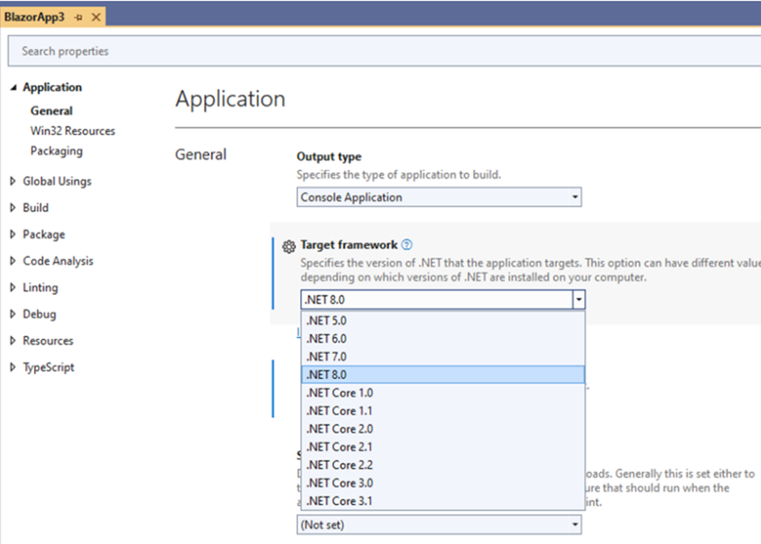This screenshot has height=544, width=761.
Task: Expand the TypeScript section
Action: [x=13, y=367]
